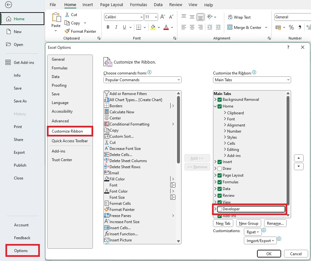Screen dimensions: 311x261
Task: Select Customize Ribbon in options sidebar
Action: pyautogui.click(x=67, y=131)
